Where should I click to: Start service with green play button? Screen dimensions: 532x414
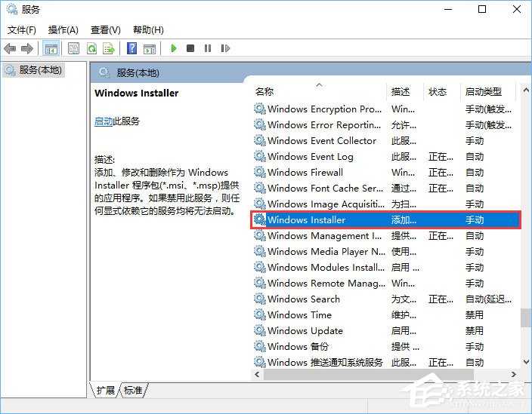coord(174,48)
